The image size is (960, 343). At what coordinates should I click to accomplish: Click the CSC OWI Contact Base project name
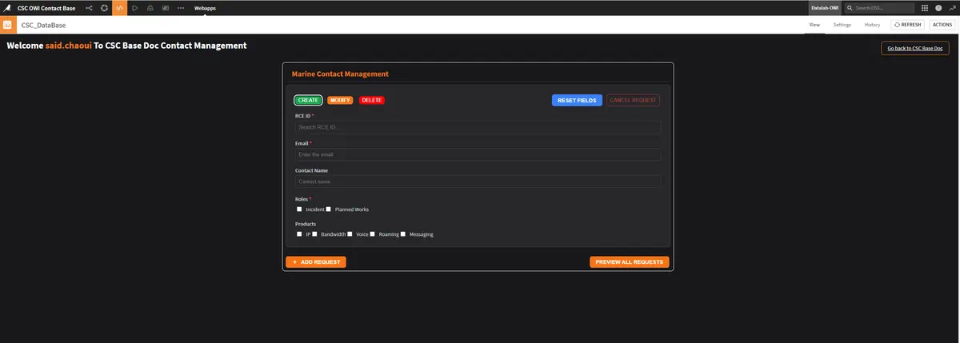pyautogui.click(x=46, y=7)
